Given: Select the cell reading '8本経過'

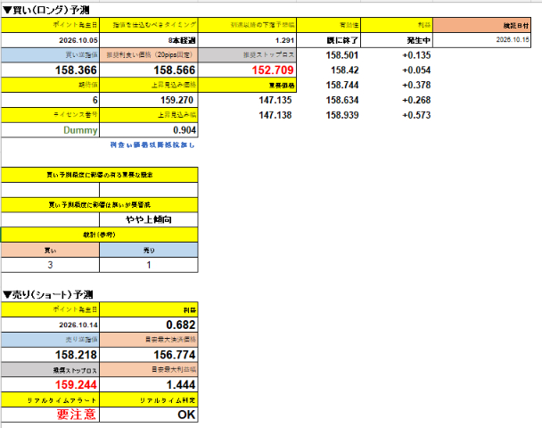Looking at the screenshot, I should [x=149, y=40].
